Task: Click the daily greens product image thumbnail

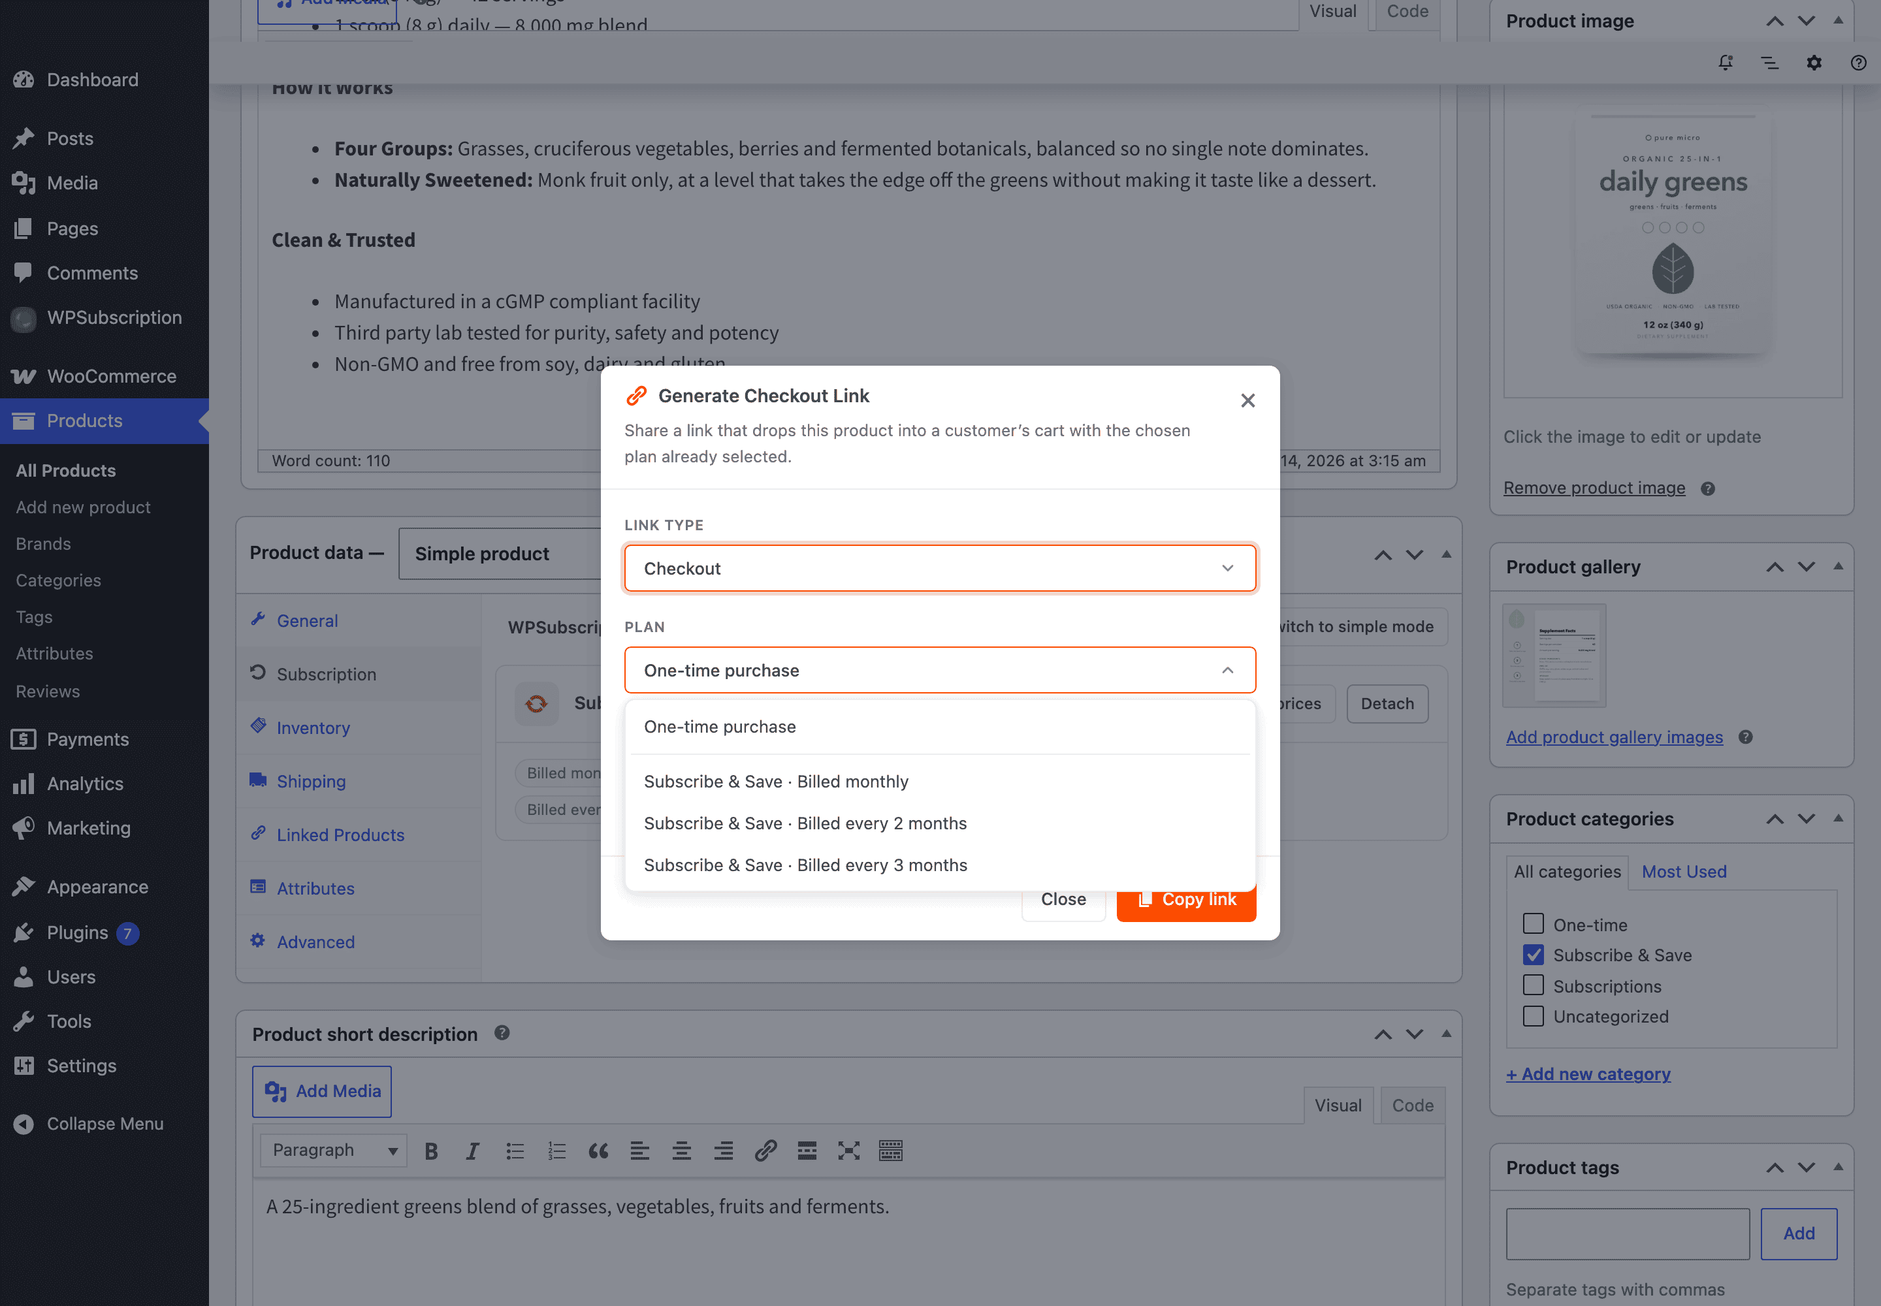Action: click(x=1672, y=237)
